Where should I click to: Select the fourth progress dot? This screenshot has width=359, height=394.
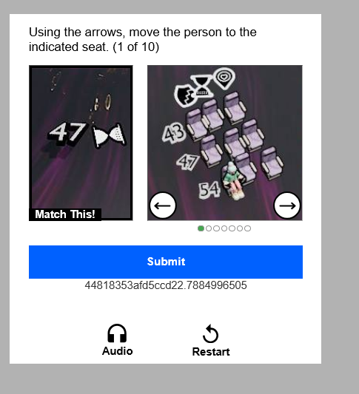pos(224,228)
